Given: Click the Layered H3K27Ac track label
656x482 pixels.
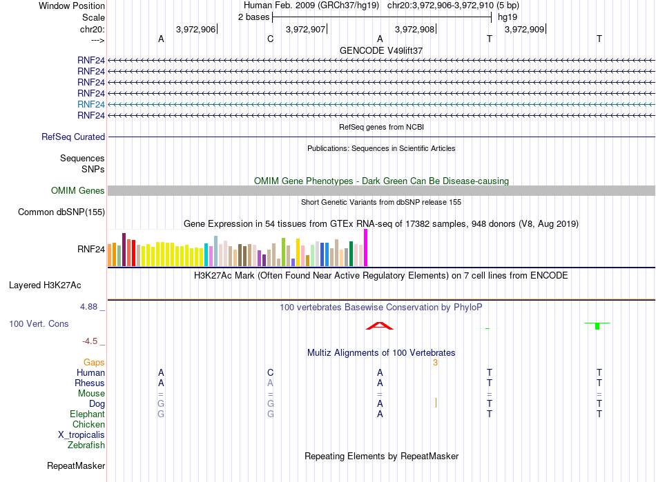Looking at the screenshot, I should tap(45, 285).
